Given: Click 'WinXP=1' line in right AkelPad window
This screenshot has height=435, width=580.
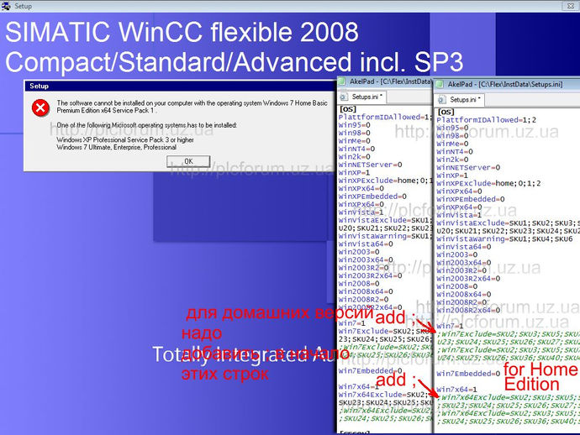Looking at the screenshot, I should pyautogui.click(x=452, y=176).
